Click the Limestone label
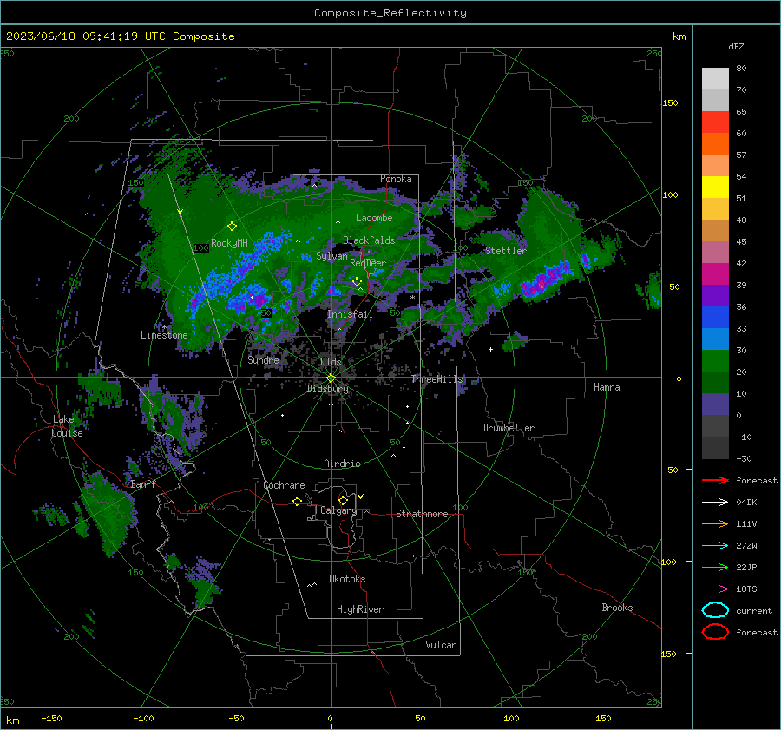 click(164, 335)
